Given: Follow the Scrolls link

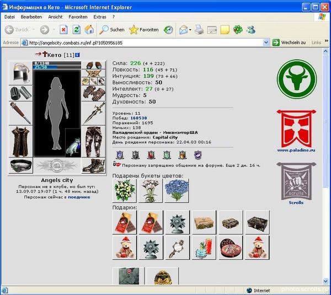Looking at the screenshot, I should point(296,202).
